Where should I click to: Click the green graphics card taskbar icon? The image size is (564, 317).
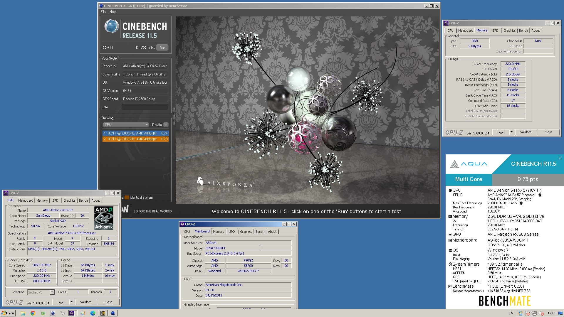(x=43, y=313)
